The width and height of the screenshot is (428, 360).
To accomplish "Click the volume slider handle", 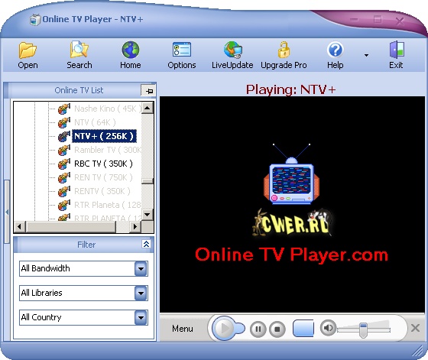I will tap(363, 330).
